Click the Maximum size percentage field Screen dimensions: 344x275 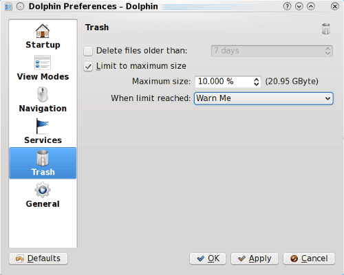tap(224, 82)
